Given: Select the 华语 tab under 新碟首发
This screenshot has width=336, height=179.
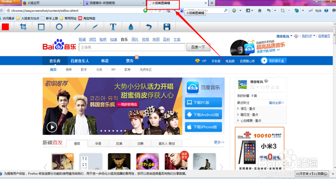Looking at the screenshot, I should pos(98,144).
